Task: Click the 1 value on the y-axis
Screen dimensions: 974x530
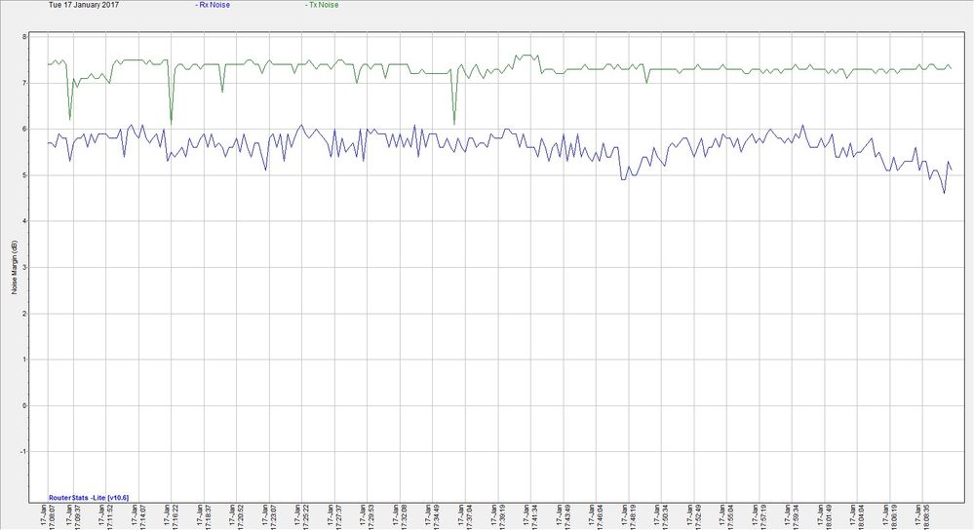Action: (x=24, y=360)
